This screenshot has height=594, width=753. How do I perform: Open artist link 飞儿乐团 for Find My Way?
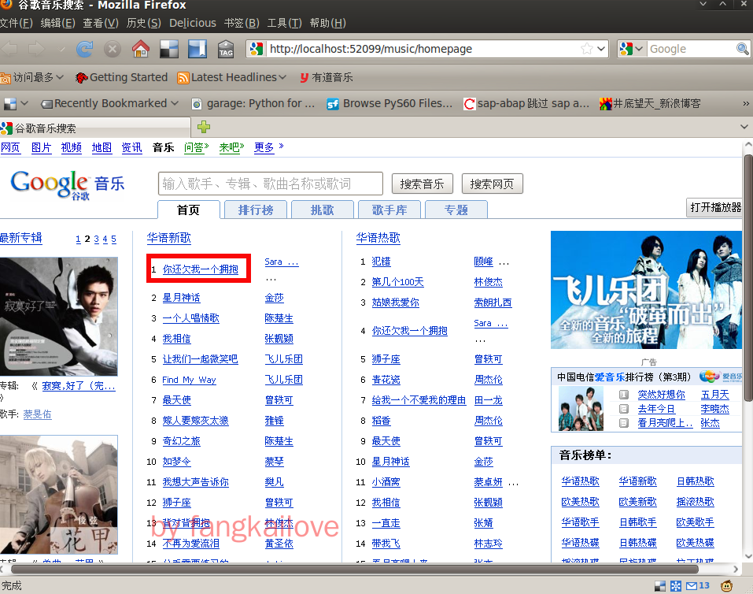[x=284, y=380]
